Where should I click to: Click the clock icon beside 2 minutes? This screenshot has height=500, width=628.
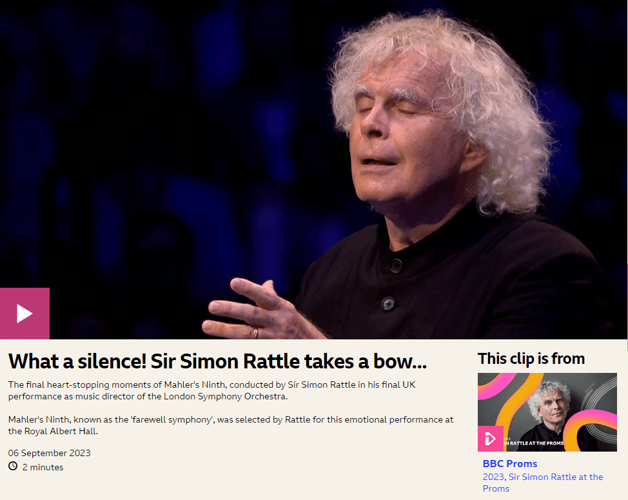[13, 466]
